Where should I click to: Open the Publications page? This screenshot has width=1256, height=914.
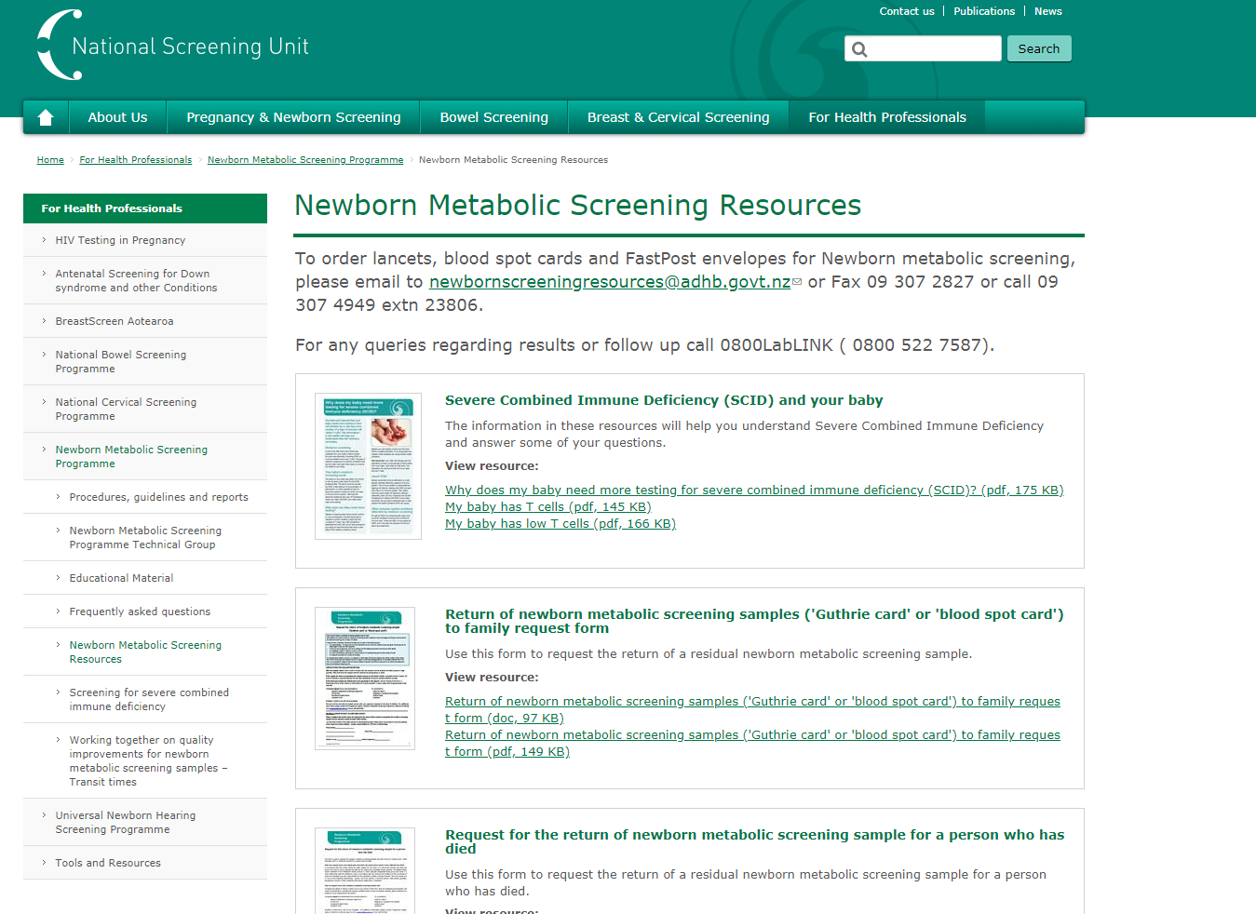[x=984, y=11]
